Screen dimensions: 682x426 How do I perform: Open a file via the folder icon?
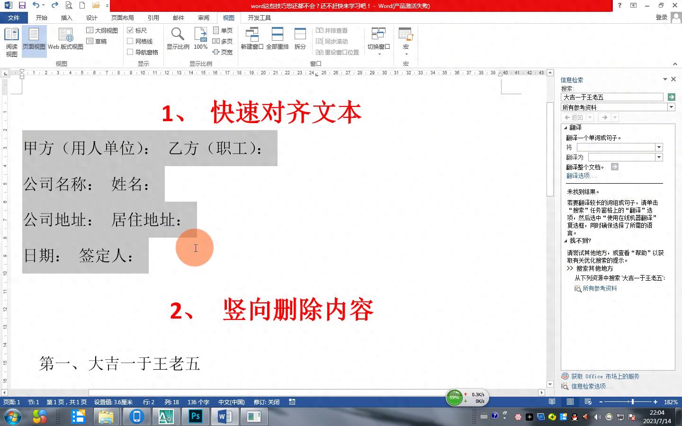96,5
